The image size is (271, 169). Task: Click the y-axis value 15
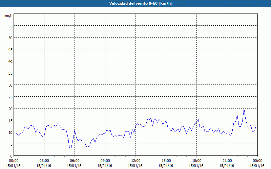tap(11, 121)
